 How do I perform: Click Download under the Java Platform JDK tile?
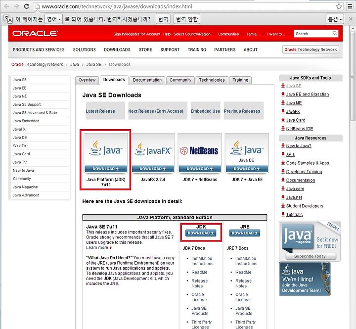pyautogui.click(x=106, y=169)
